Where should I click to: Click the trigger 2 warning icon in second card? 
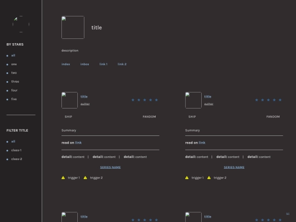click(x=209, y=178)
